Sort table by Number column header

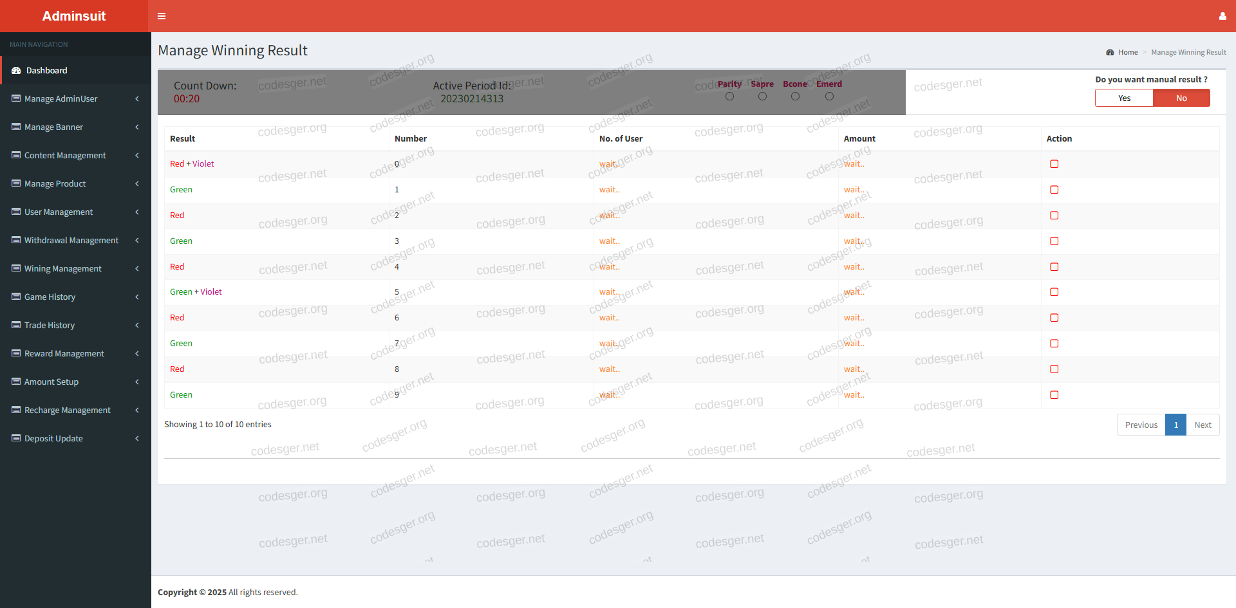pos(411,139)
